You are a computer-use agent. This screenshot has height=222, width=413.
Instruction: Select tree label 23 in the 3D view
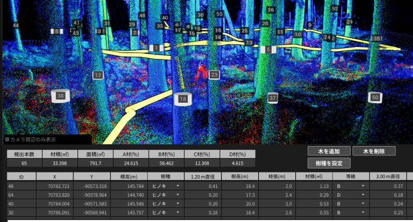pos(215,75)
